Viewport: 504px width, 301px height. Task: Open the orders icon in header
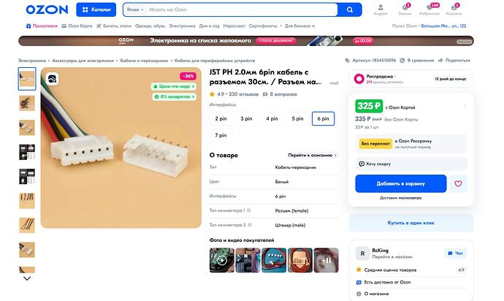pyautogui.click(x=405, y=7)
